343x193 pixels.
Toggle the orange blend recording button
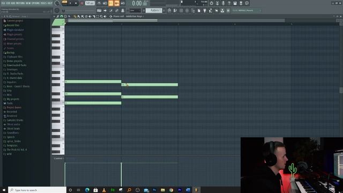point(117,3)
